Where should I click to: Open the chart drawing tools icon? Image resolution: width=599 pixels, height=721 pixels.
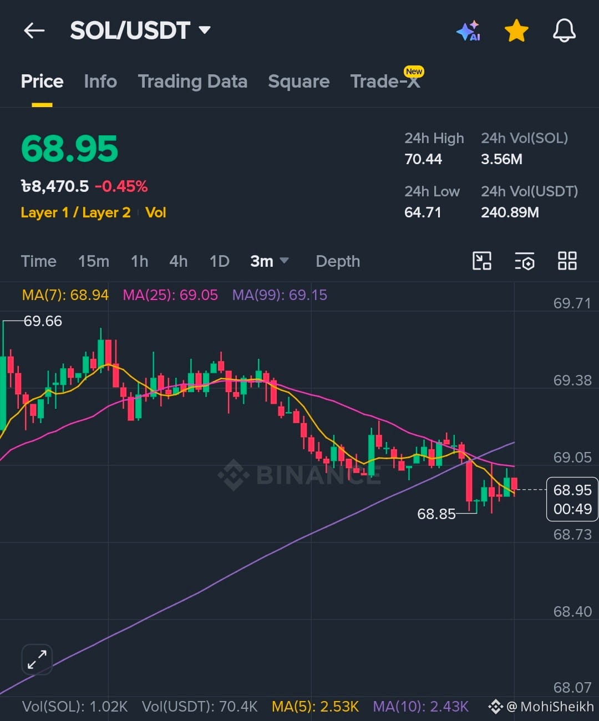pyautogui.click(x=482, y=261)
